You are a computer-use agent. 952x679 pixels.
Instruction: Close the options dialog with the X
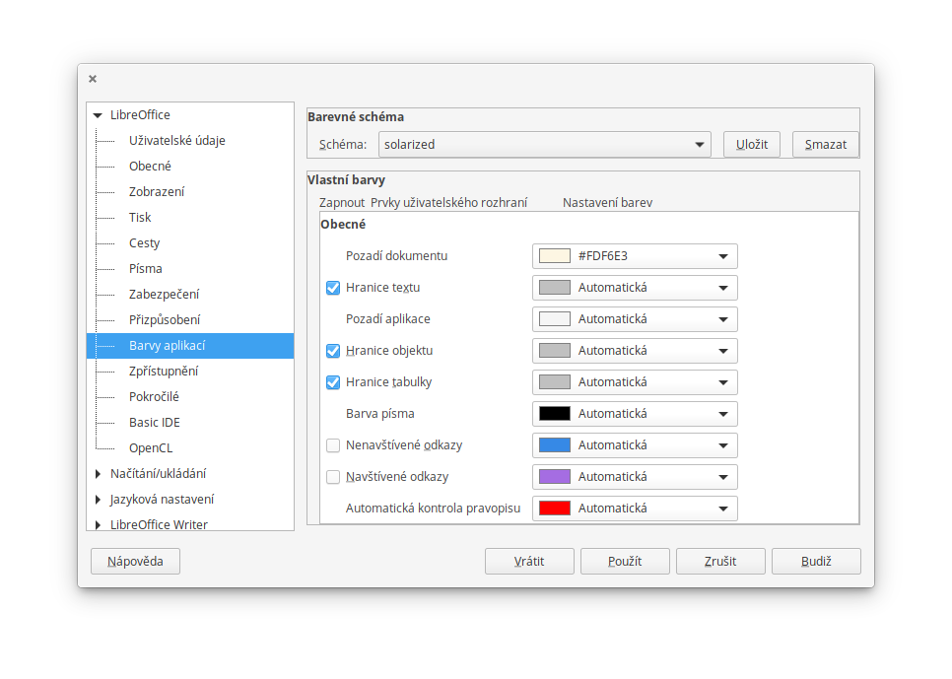click(93, 79)
